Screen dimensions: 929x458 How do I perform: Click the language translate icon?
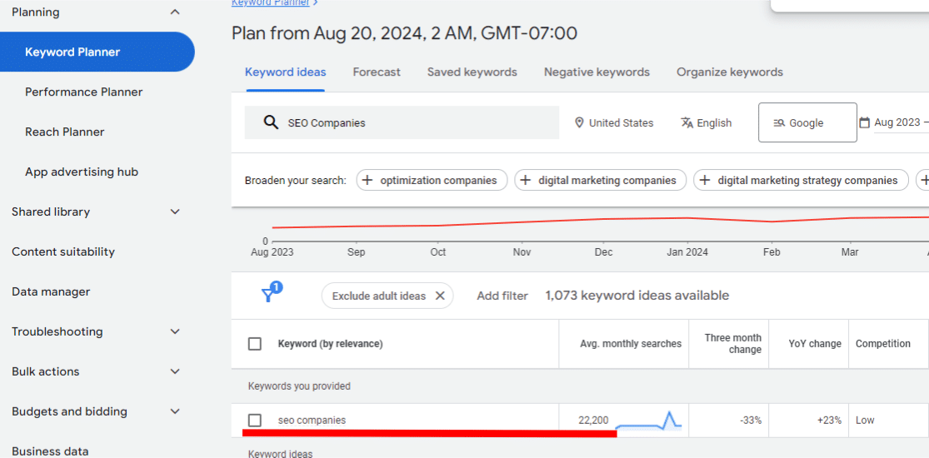point(687,122)
